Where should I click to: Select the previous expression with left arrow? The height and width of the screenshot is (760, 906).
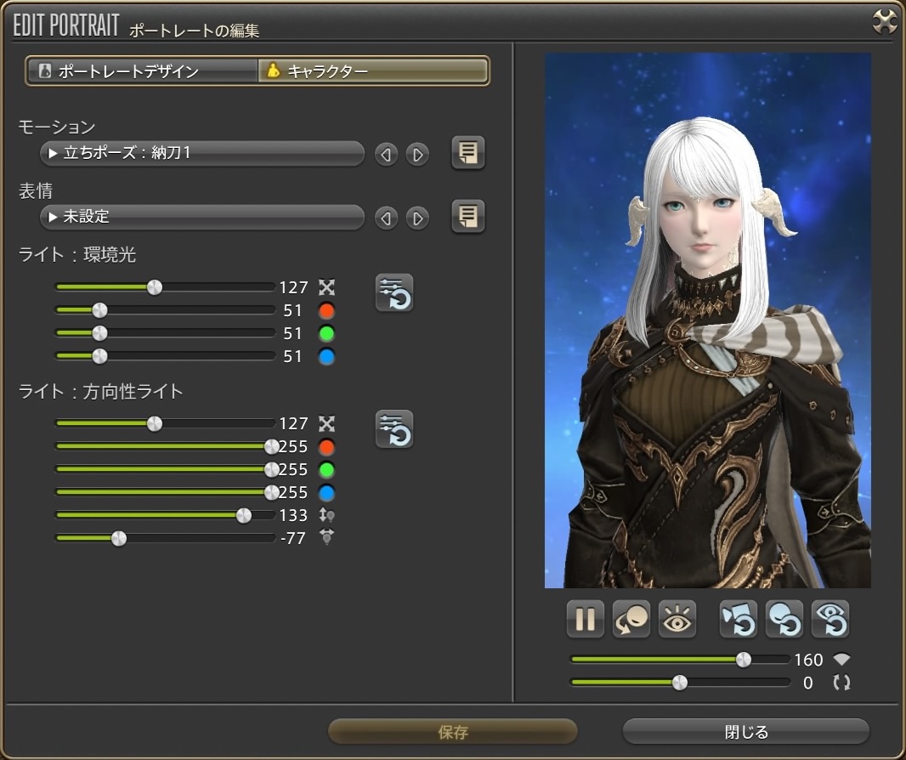click(387, 218)
